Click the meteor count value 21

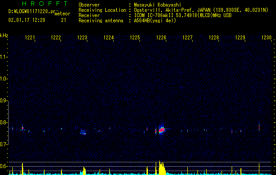(63, 20)
